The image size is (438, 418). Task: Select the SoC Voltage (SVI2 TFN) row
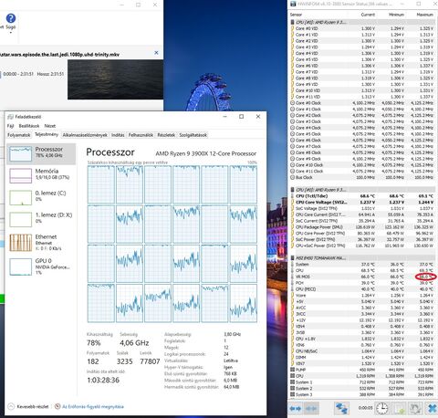[x=361, y=208]
